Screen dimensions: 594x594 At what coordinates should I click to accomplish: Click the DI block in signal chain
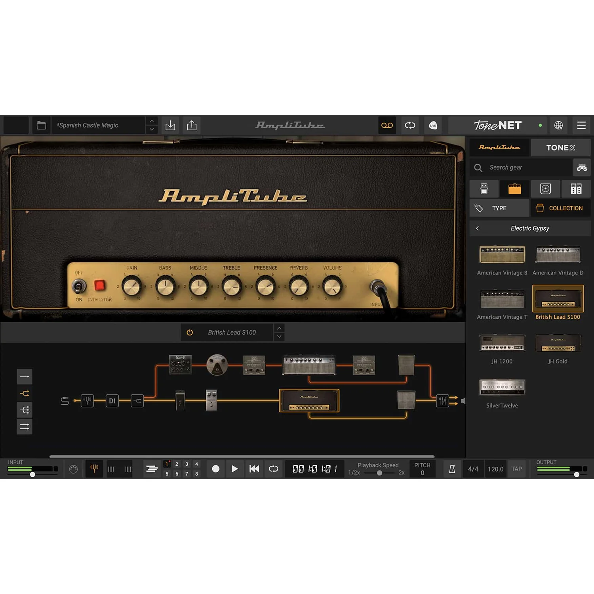pos(112,401)
